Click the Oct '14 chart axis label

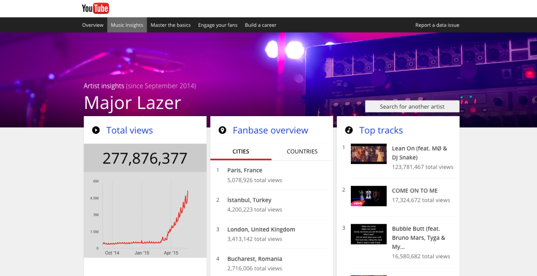tap(112, 253)
